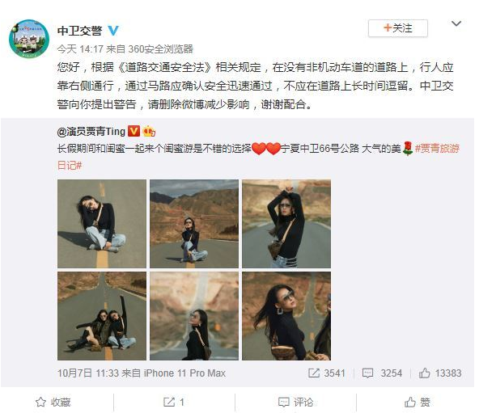The height and width of the screenshot is (413, 479).
Task: Expand the post options chevron menu
Action: [456, 23]
